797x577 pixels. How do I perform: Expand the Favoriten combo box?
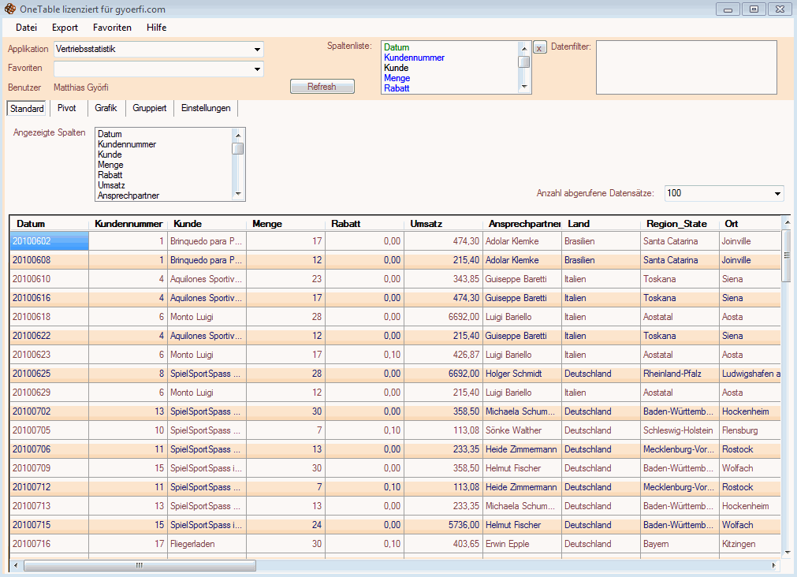click(257, 69)
